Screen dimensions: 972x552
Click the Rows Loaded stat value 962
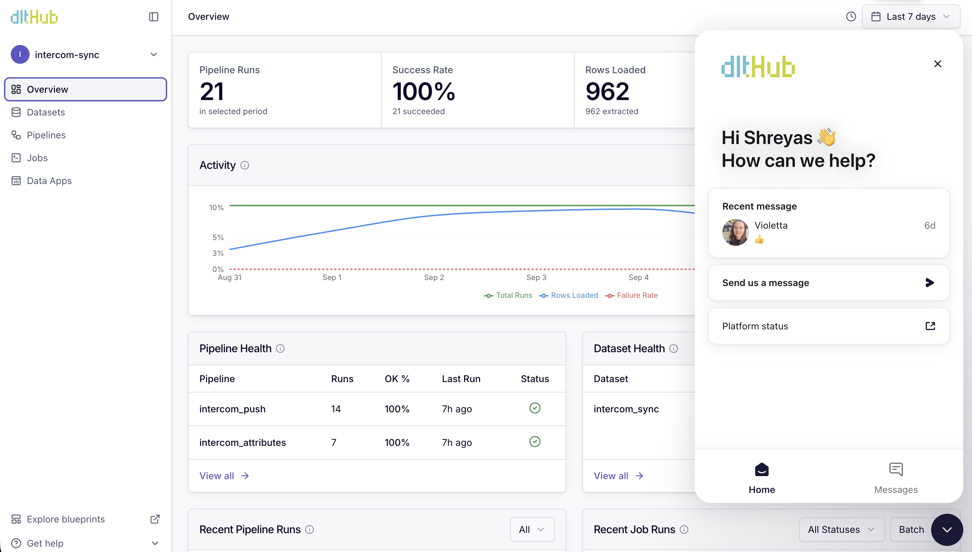click(607, 91)
